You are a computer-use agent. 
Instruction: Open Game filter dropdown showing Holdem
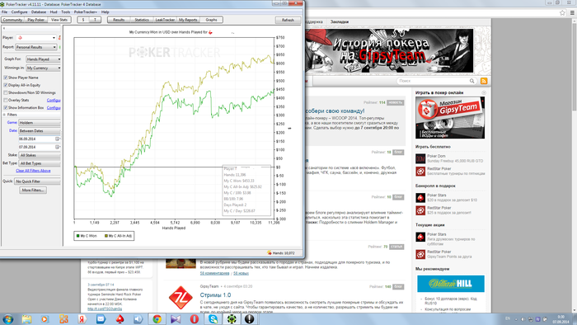[40, 123]
